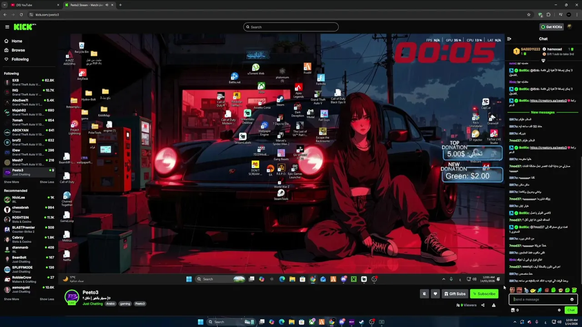The width and height of the screenshot is (582, 327).
Task: Collapse Recommended with Show Less
Action: click(47, 299)
